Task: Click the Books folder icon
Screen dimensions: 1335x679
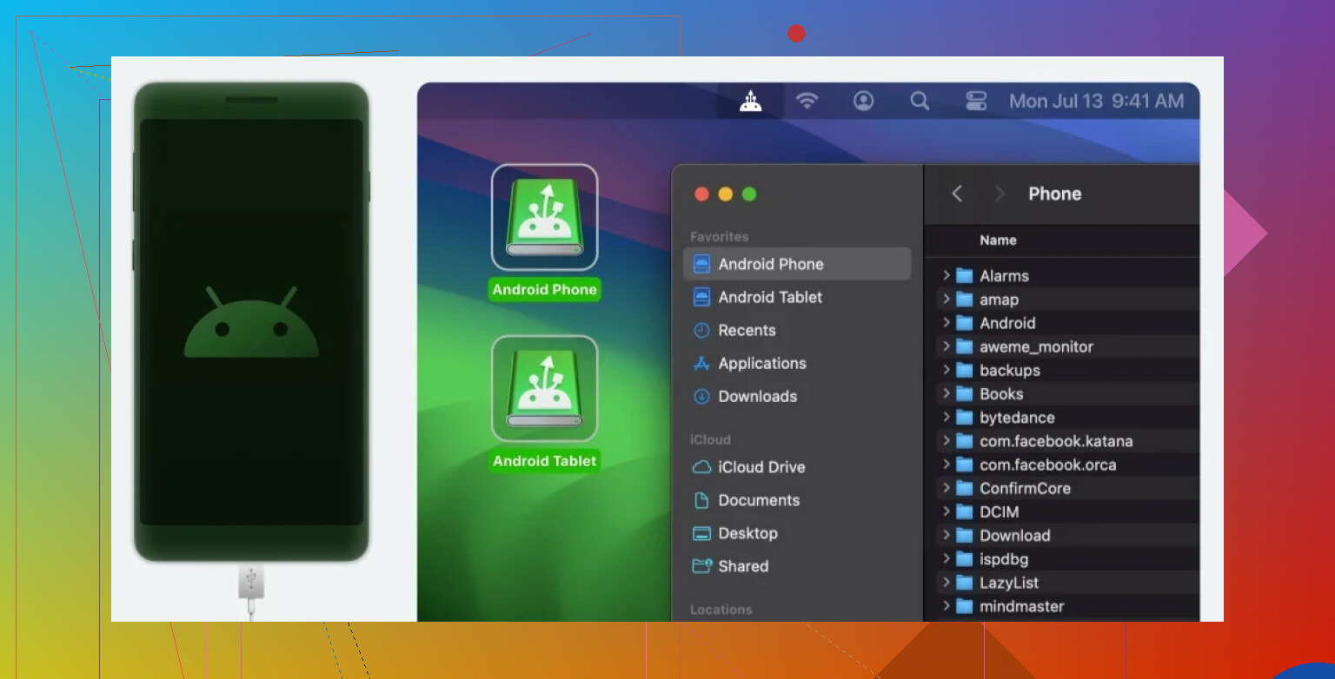Action: point(964,393)
